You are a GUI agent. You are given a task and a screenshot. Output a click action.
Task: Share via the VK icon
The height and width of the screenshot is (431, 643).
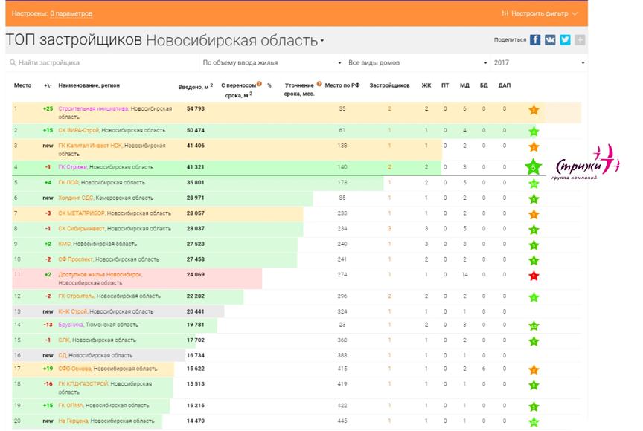[x=550, y=40]
